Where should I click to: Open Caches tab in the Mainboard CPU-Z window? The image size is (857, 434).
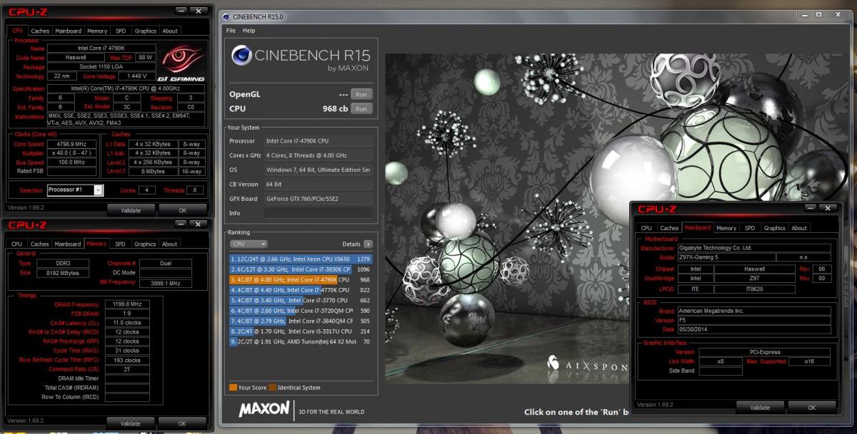click(669, 228)
